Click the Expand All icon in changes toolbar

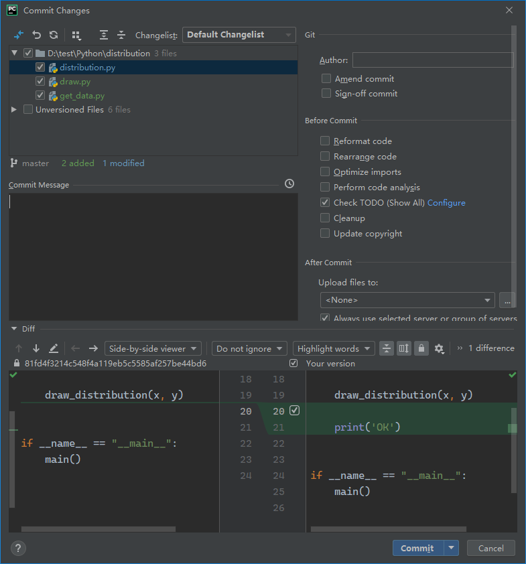[x=104, y=35]
